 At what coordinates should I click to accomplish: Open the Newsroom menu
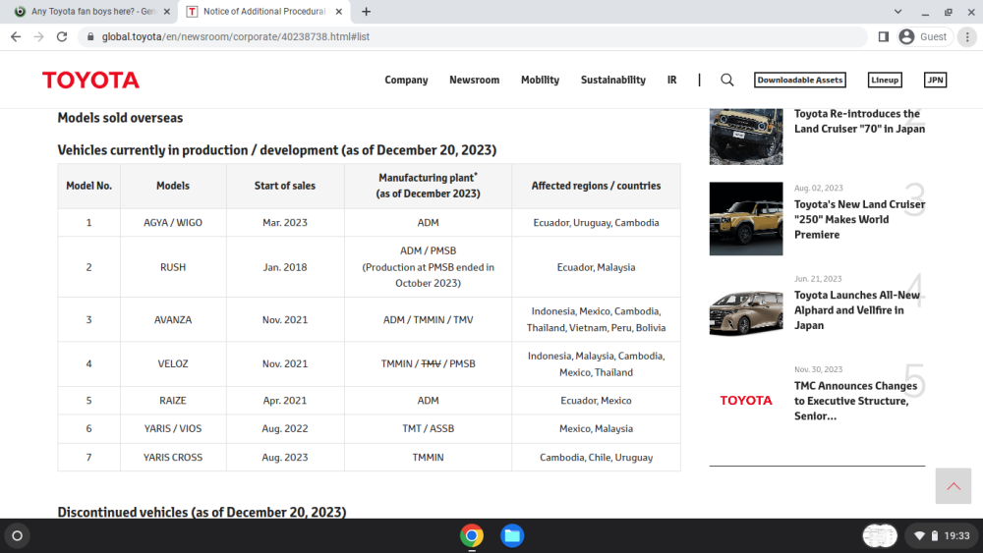tap(474, 81)
